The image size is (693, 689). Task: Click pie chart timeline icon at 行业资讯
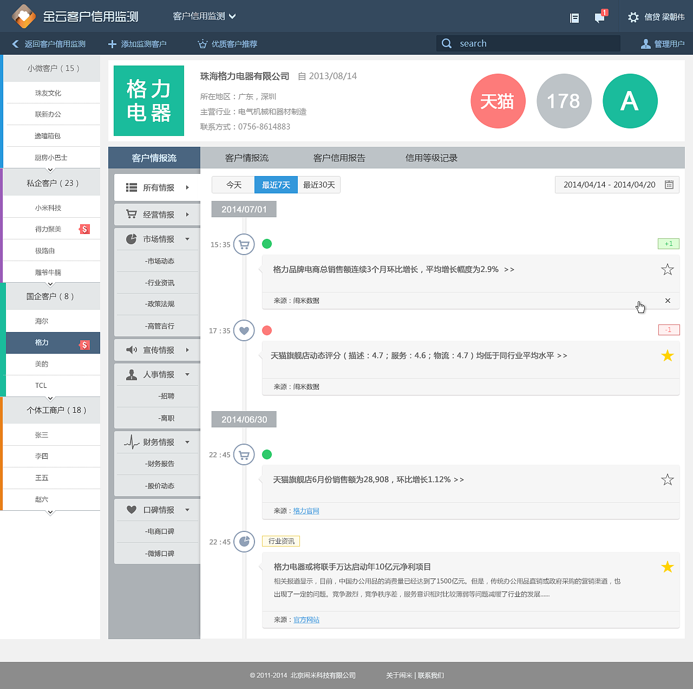pyautogui.click(x=244, y=541)
